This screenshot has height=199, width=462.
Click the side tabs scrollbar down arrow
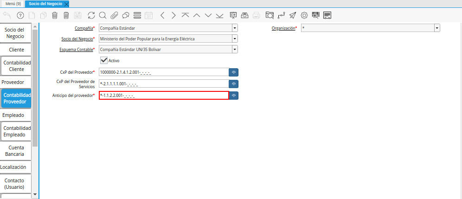click(x=35, y=194)
